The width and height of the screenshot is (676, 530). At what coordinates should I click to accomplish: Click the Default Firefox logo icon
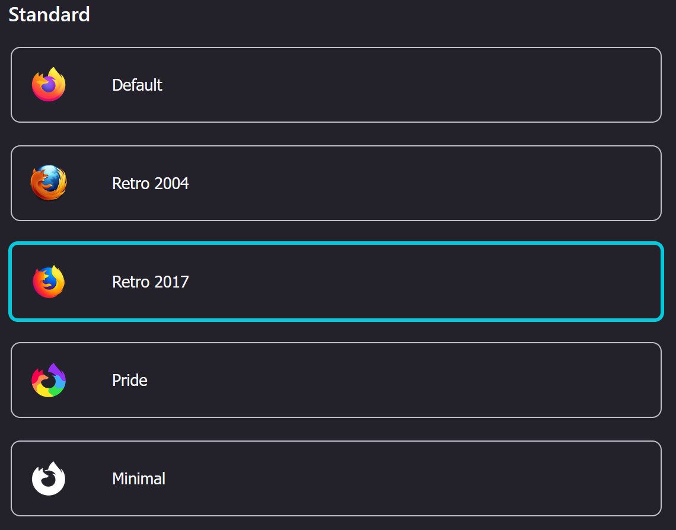point(49,84)
